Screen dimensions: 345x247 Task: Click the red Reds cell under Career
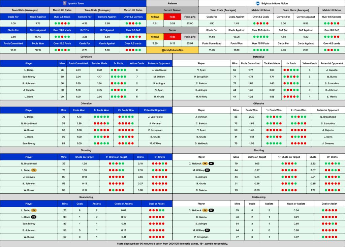172,37
